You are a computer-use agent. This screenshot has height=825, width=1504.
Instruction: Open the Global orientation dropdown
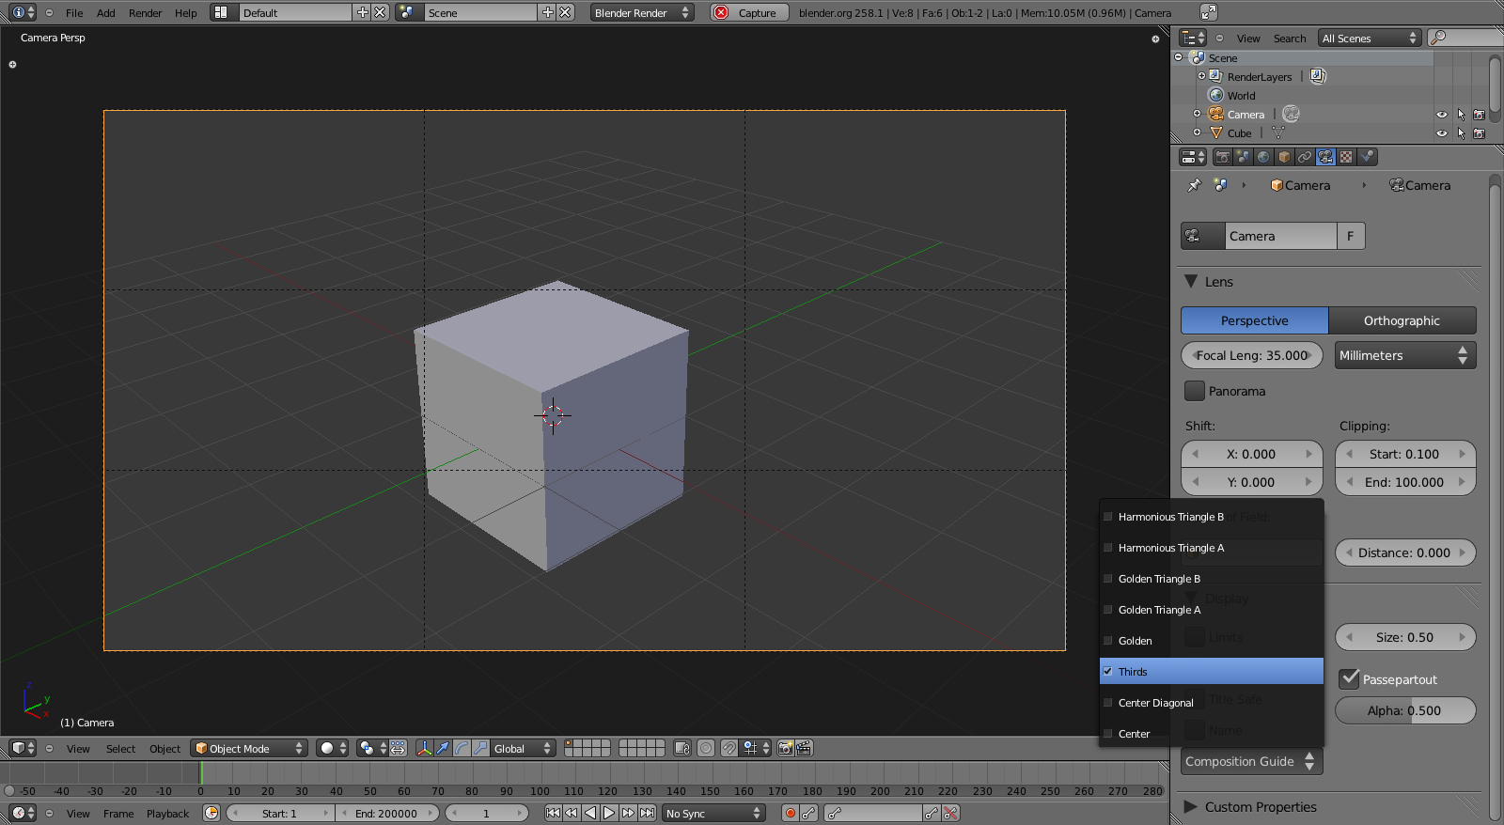pos(524,748)
